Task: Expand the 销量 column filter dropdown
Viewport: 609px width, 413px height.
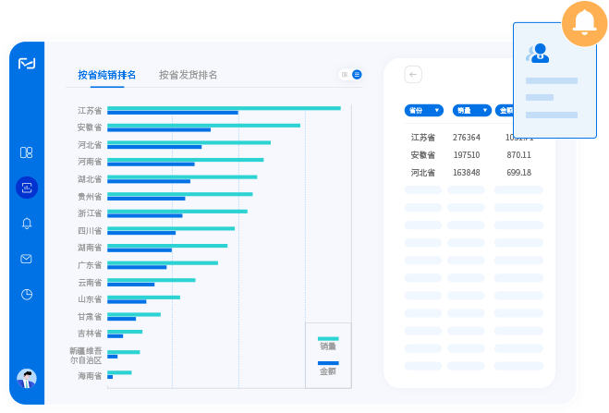Action: (471, 110)
